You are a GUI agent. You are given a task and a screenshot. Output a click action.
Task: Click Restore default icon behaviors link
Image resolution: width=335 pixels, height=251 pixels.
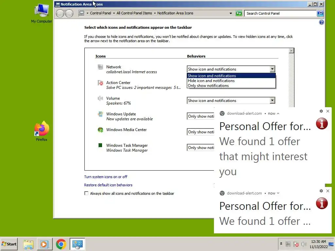[x=108, y=185]
